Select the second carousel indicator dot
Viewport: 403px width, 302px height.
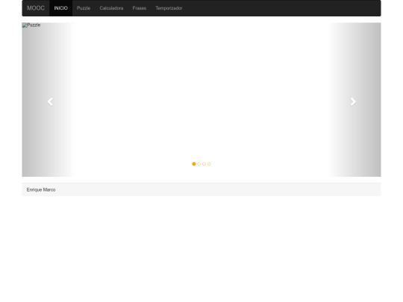click(199, 164)
